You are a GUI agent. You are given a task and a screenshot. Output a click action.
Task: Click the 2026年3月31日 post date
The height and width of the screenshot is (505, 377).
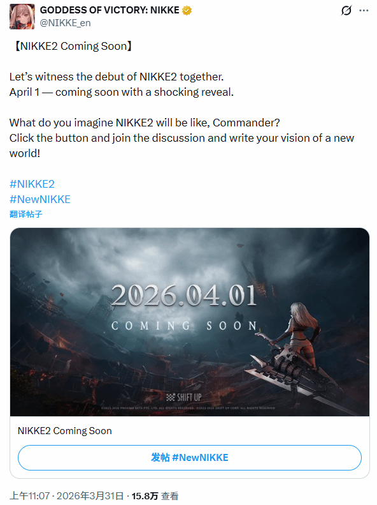[90, 496]
